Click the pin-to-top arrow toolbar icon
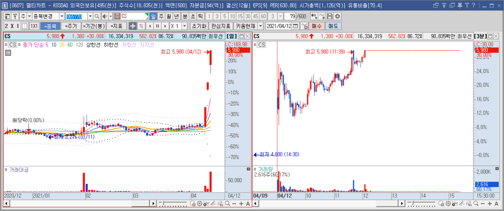This screenshot has height=211, width=504. point(15,17)
